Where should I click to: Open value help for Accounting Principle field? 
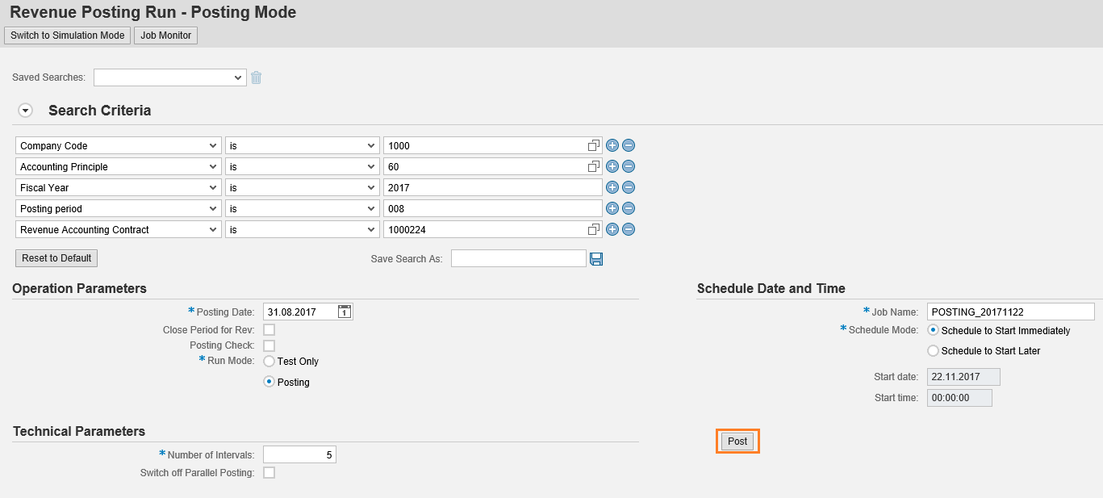pyautogui.click(x=593, y=165)
